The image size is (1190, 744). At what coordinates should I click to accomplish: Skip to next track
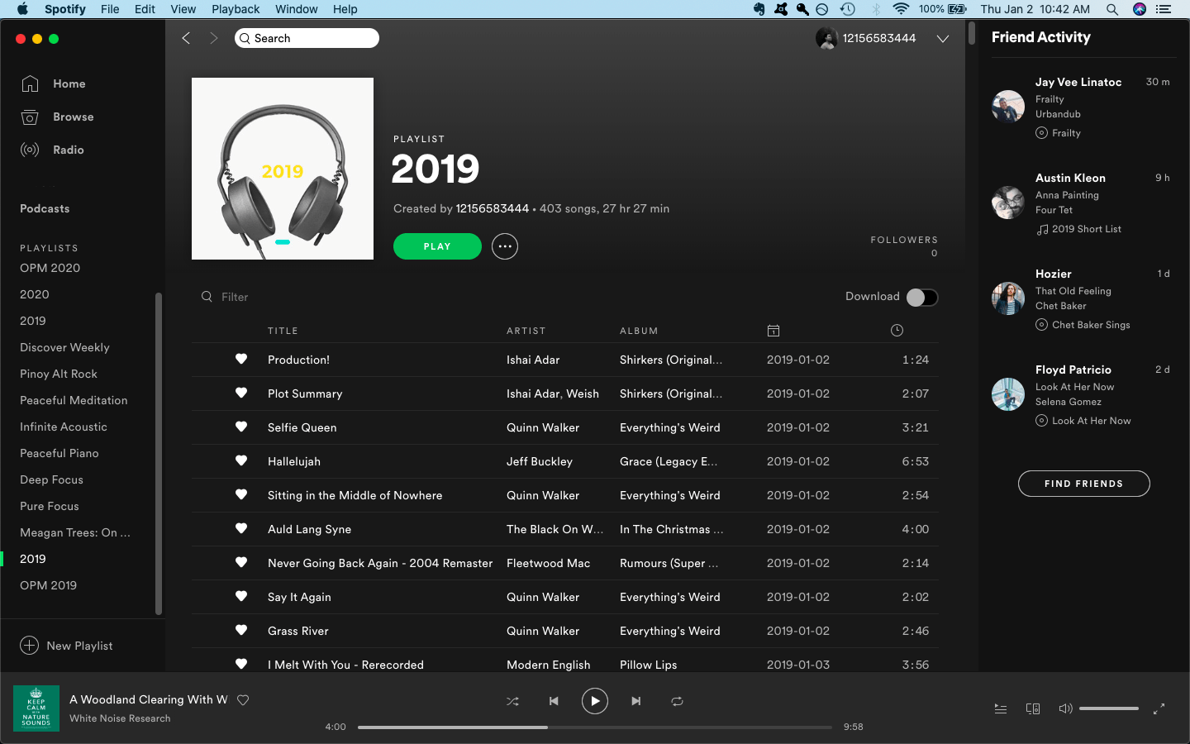point(635,701)
